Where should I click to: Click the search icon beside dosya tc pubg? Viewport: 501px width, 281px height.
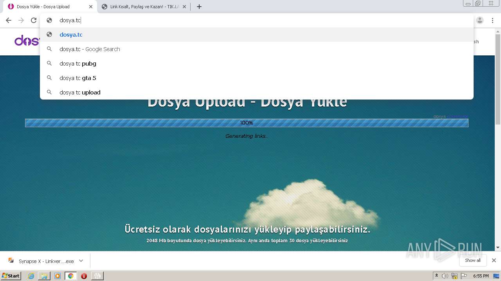(x=49, y=64)
